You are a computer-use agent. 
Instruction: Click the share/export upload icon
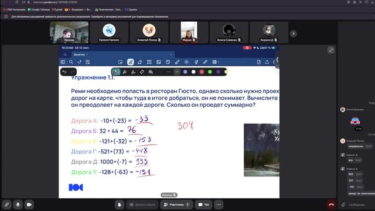(267, 62)
